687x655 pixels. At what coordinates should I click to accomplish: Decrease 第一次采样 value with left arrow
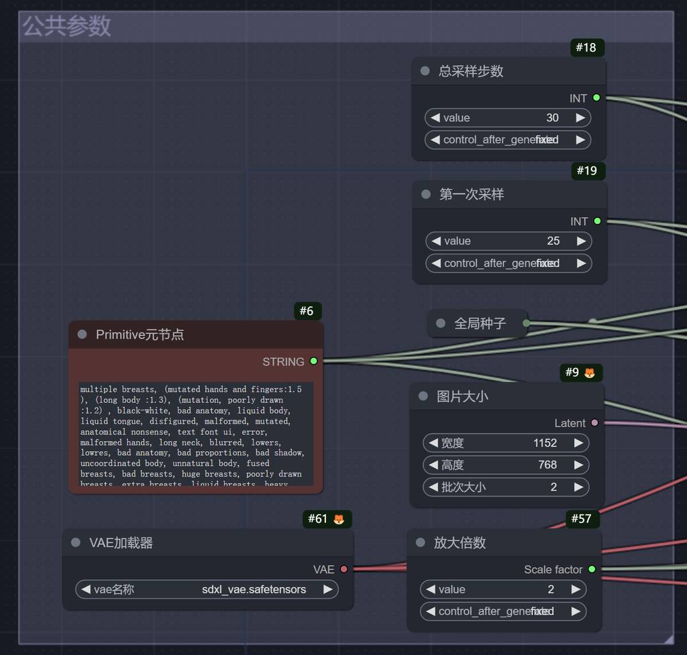pyautogui.click(x=436, y=241)
